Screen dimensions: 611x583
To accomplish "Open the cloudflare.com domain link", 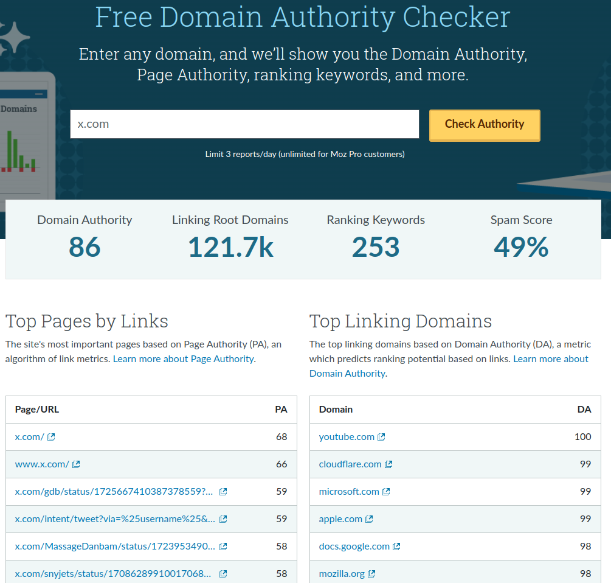I will coord(350,464).
